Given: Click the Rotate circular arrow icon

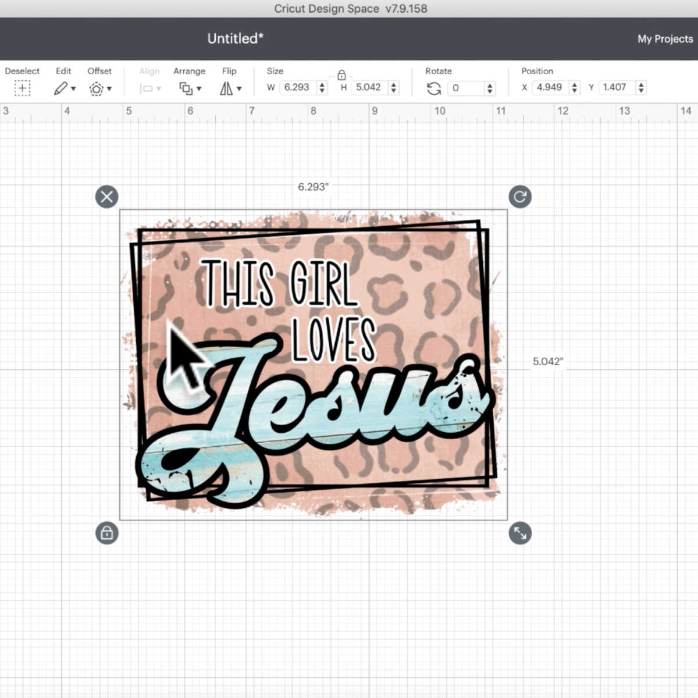Looking at the screenshot, I should (x=433, y=88).
